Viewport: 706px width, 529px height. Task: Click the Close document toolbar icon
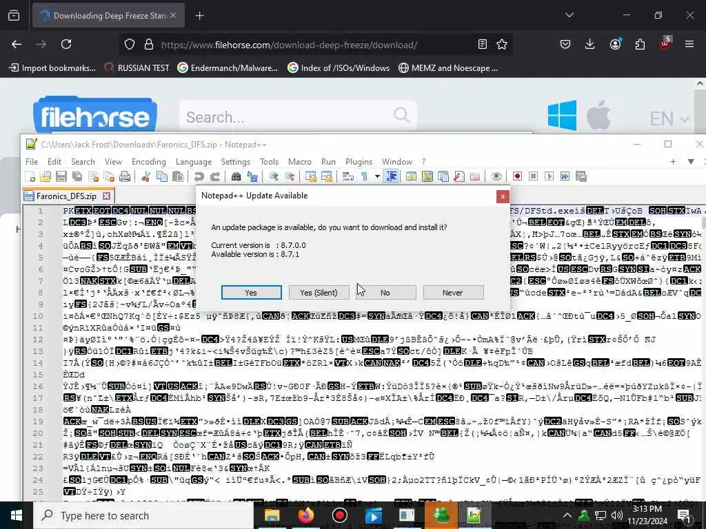tap(93, 176)
